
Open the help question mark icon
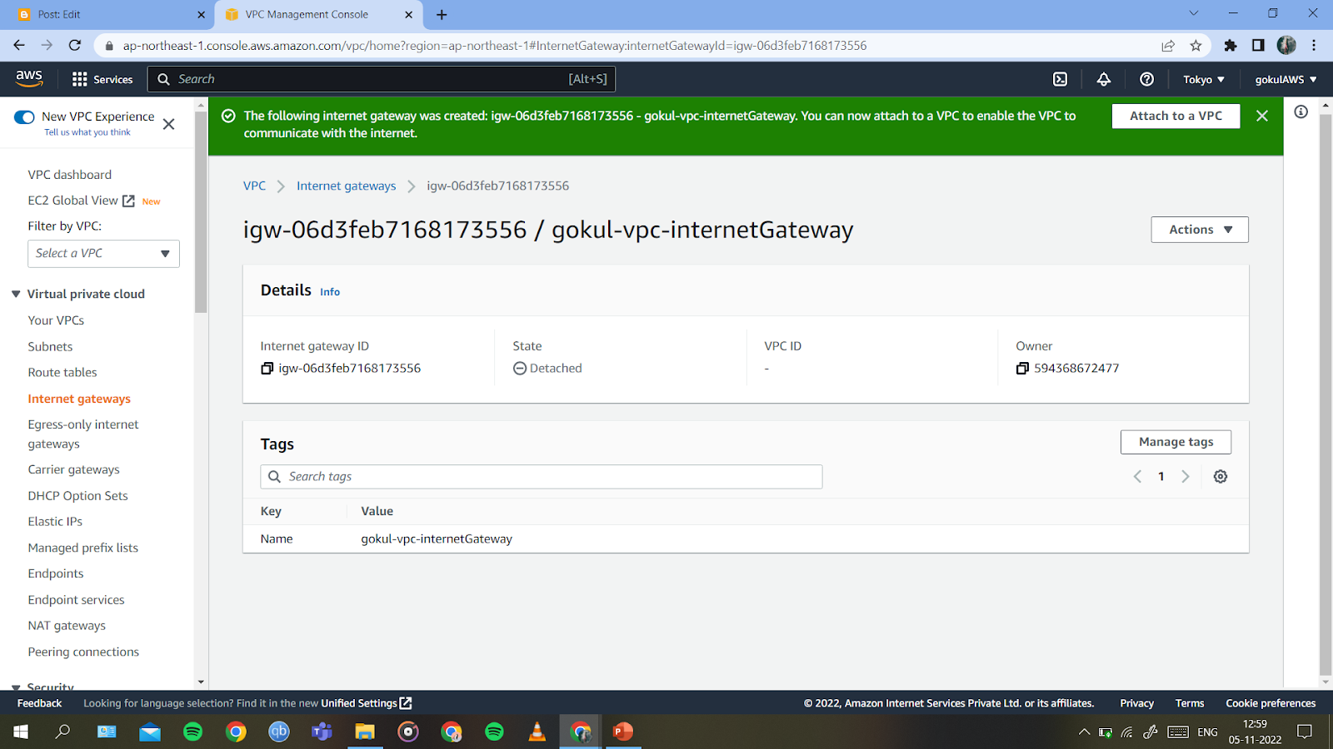tap(1146, 79)
